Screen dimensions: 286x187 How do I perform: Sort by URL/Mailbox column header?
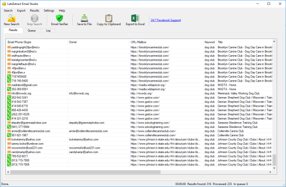click(x=166, y=42)
